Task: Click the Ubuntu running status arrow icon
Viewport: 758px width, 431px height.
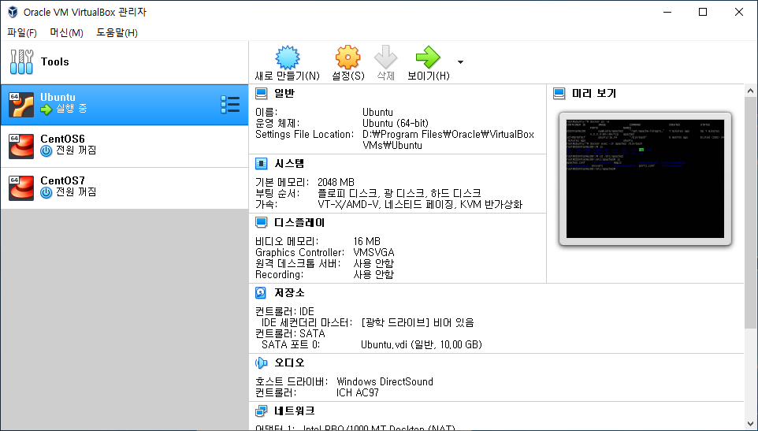Action: pos(46,110)
